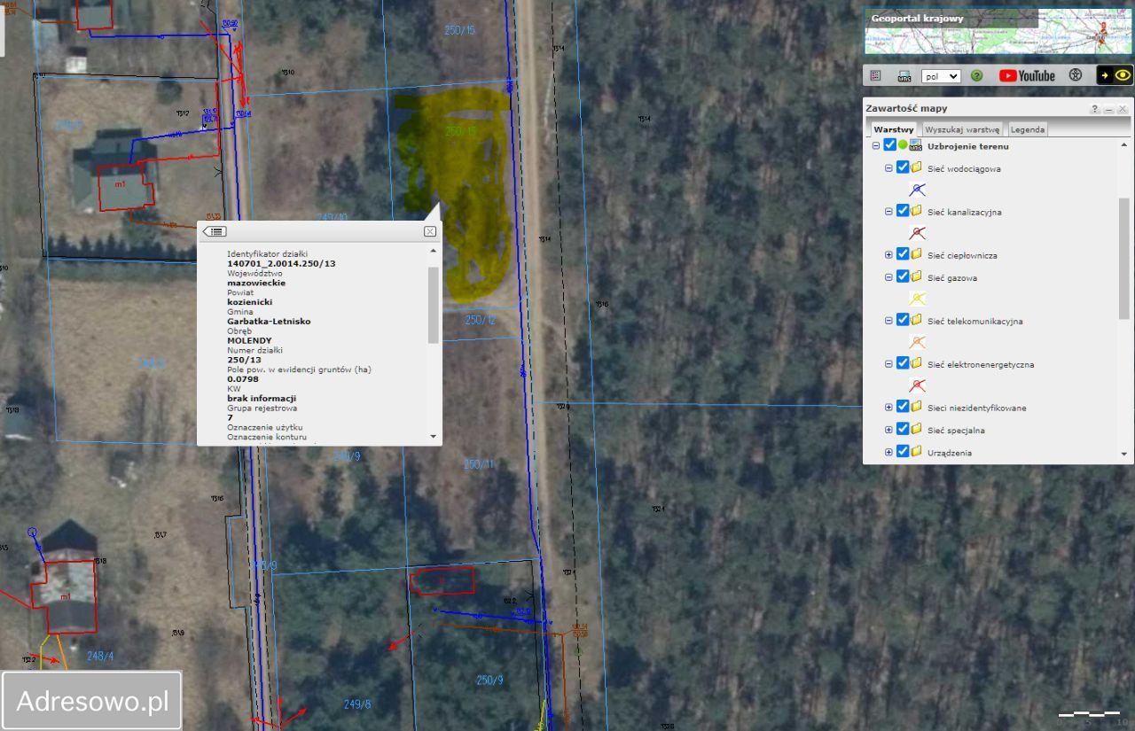This screenshot has width=1135, height=731.
Task: Click the help question mark in Zawartość mapy header
Action: [1095, 109]
